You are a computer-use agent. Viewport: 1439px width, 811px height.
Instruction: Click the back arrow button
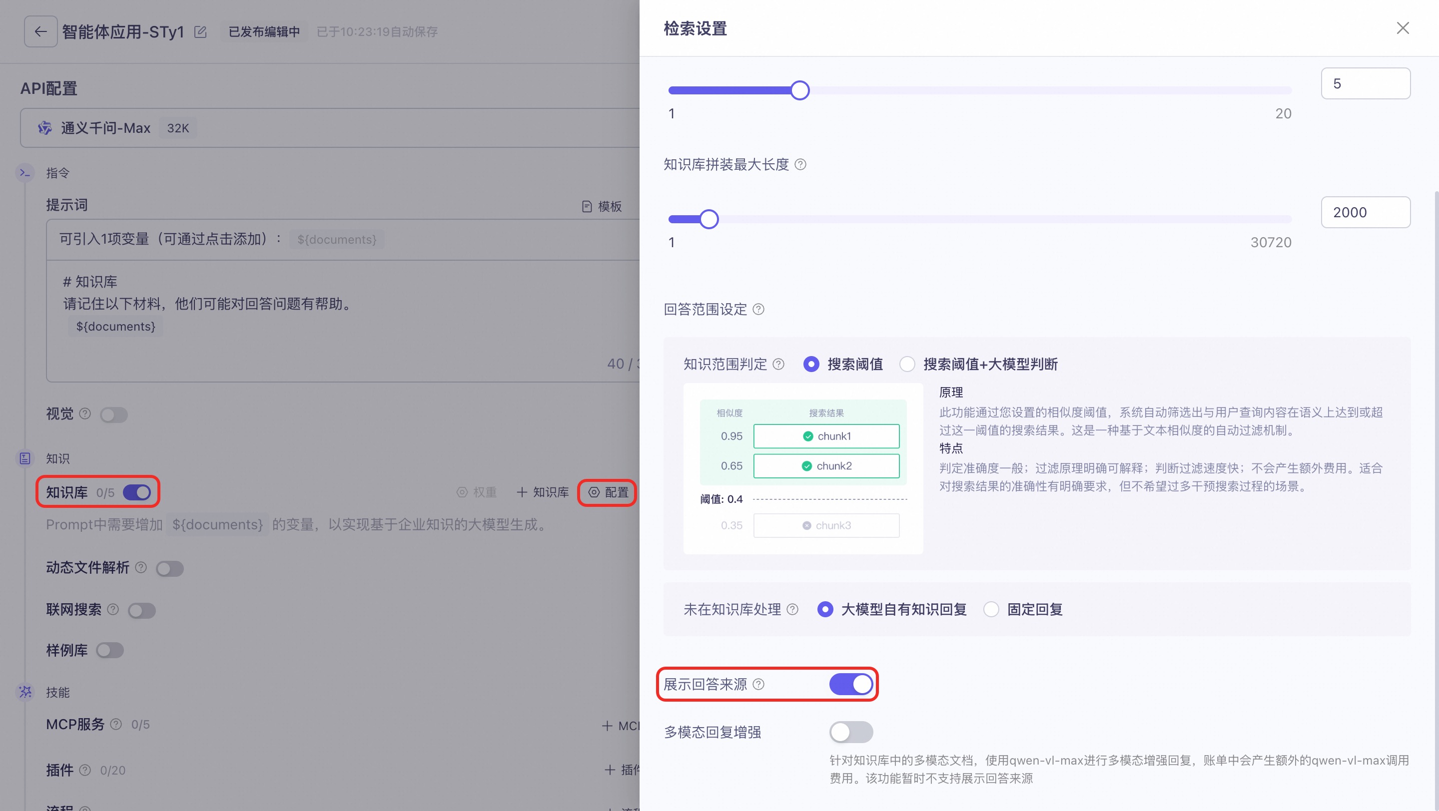[x=40, y=31]
